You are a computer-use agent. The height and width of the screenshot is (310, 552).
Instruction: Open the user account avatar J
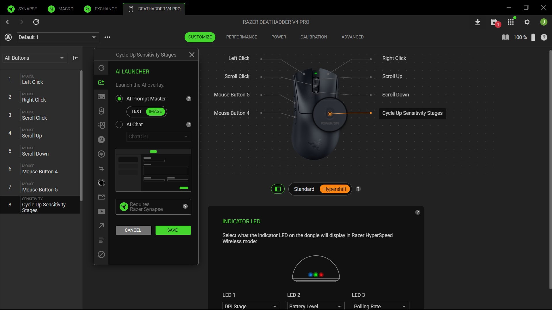tap(543, 22)
